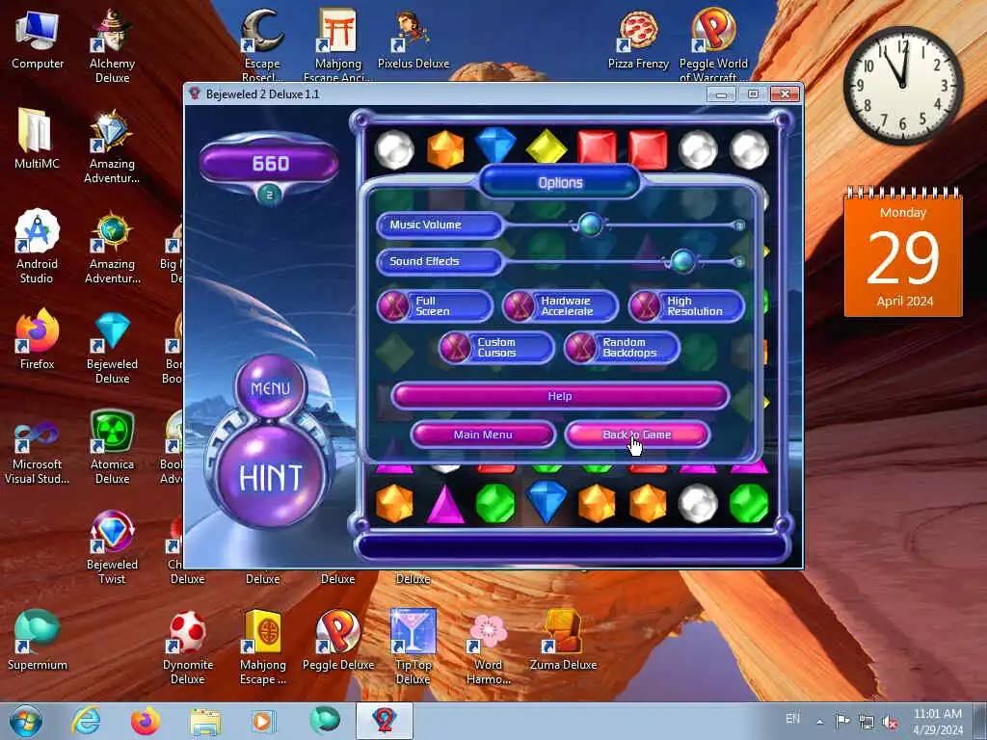Click the Options title label
This screenshot has width=987, height=740.
(x=560, y=182)
